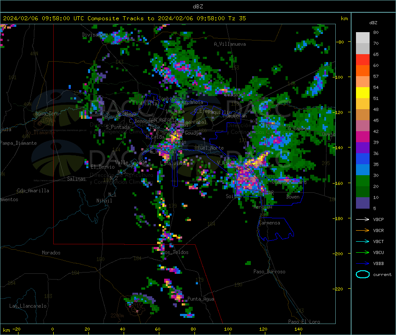
Task: Select the light gray 80 dBZ color swatch
Action: click(x=363, y=38)
